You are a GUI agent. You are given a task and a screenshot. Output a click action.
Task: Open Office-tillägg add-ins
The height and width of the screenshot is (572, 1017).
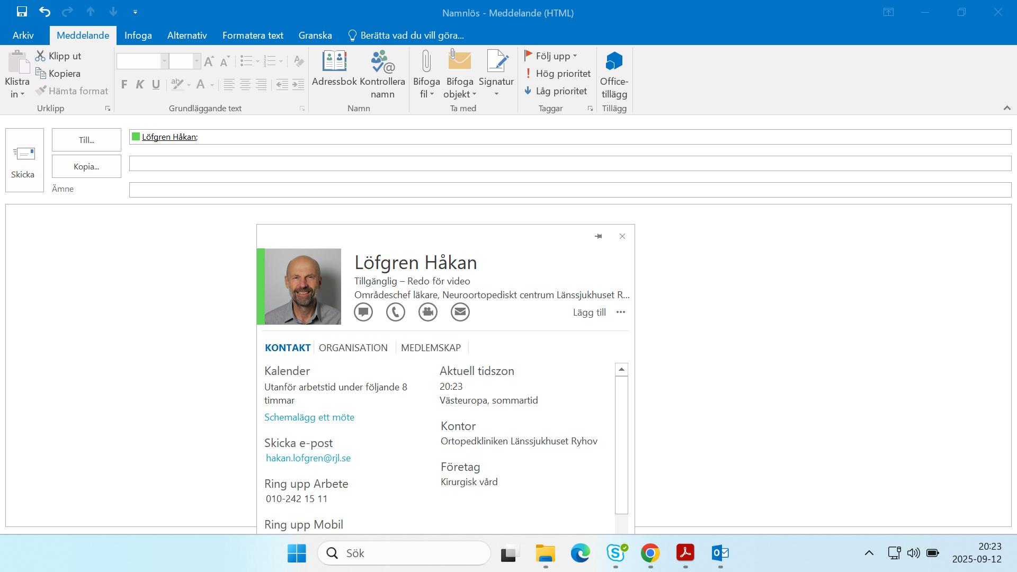(614, 74)
